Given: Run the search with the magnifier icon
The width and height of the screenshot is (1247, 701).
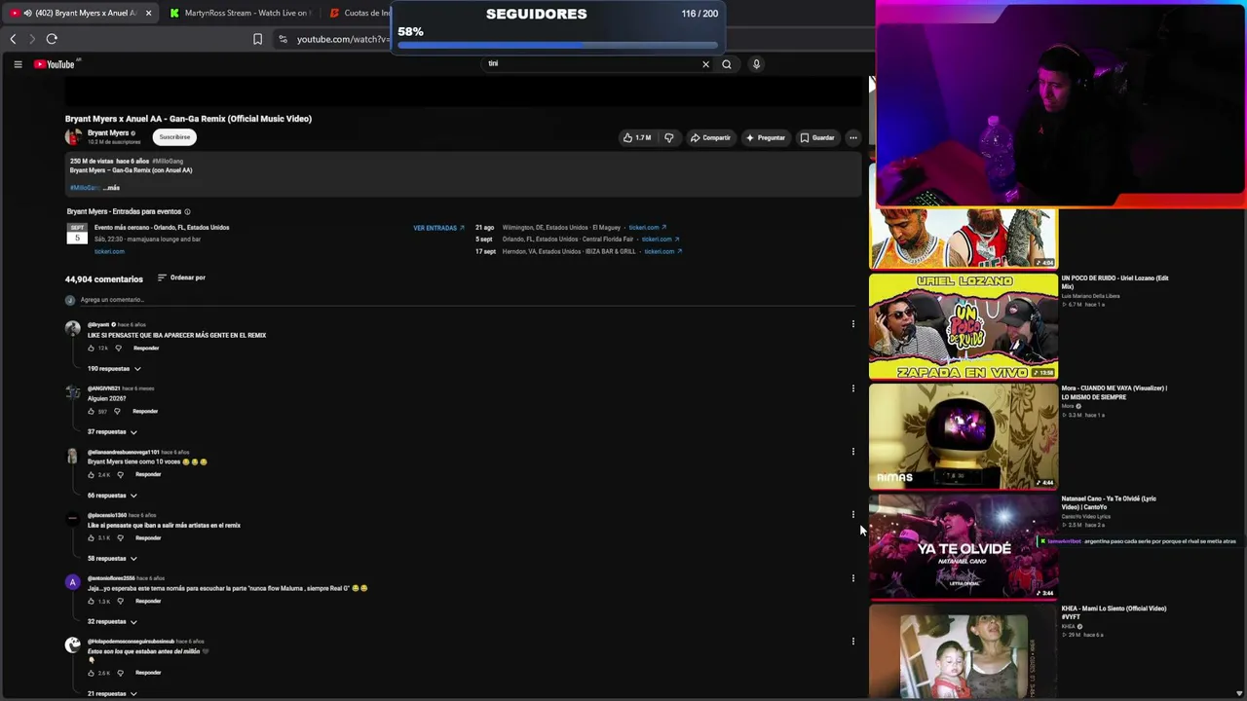Looking at the screenshot, I should click(727, 64).
